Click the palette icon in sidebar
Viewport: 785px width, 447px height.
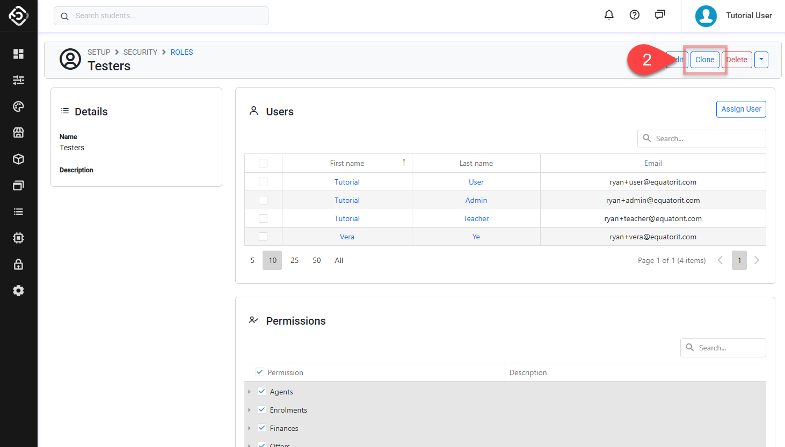(18, 106)
